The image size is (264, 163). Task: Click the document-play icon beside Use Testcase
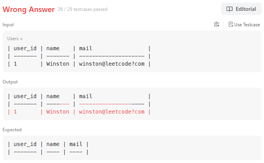point(231,24)
